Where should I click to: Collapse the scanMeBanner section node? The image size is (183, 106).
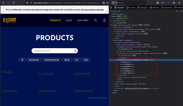point(115,32)
